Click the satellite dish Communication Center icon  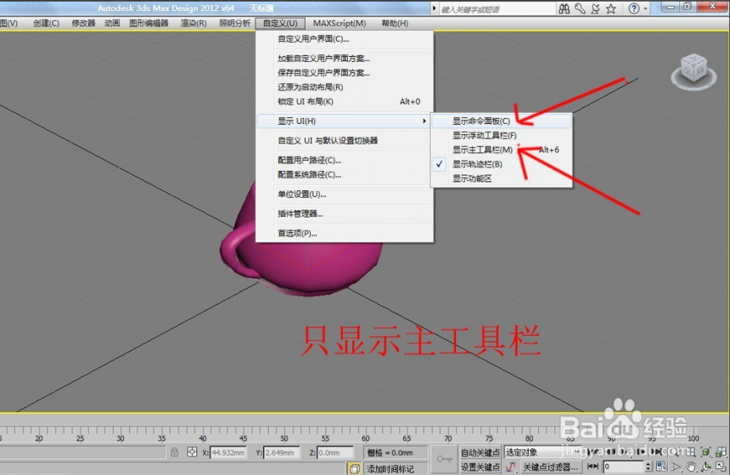coord(595,8)
